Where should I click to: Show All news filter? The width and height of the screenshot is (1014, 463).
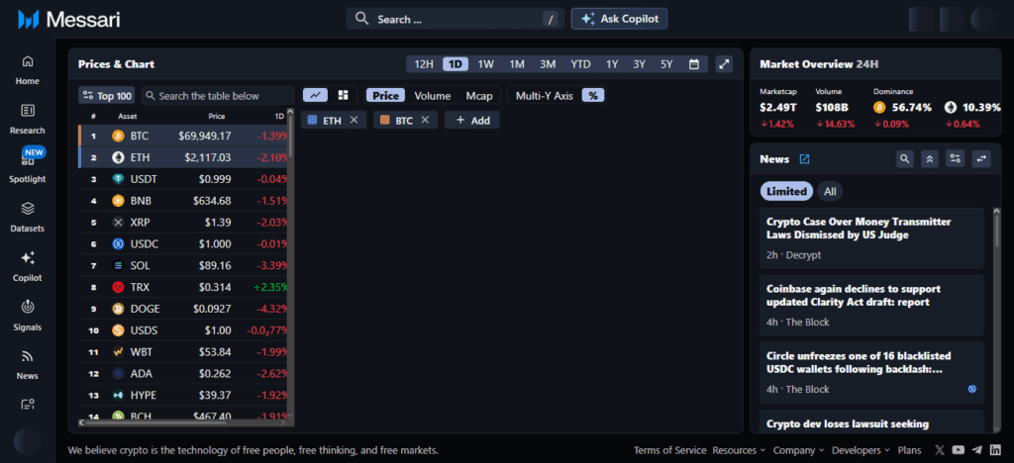830,191
